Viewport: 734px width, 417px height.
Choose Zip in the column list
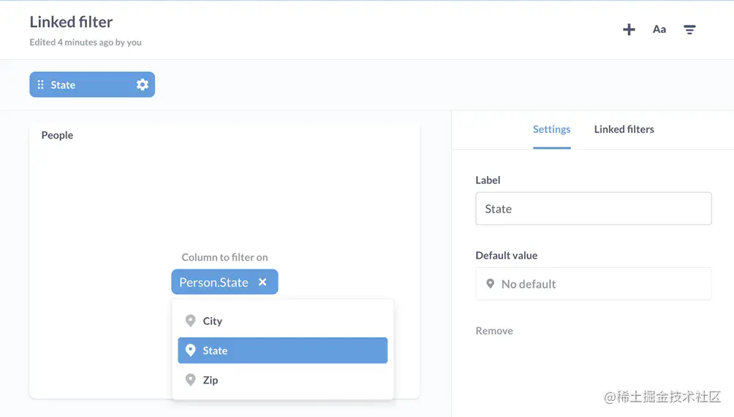283,380
